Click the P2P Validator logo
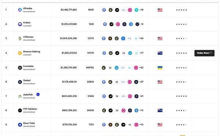 point(20,110)
